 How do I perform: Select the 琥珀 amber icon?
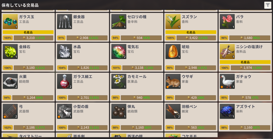click(x=173, y=51)
